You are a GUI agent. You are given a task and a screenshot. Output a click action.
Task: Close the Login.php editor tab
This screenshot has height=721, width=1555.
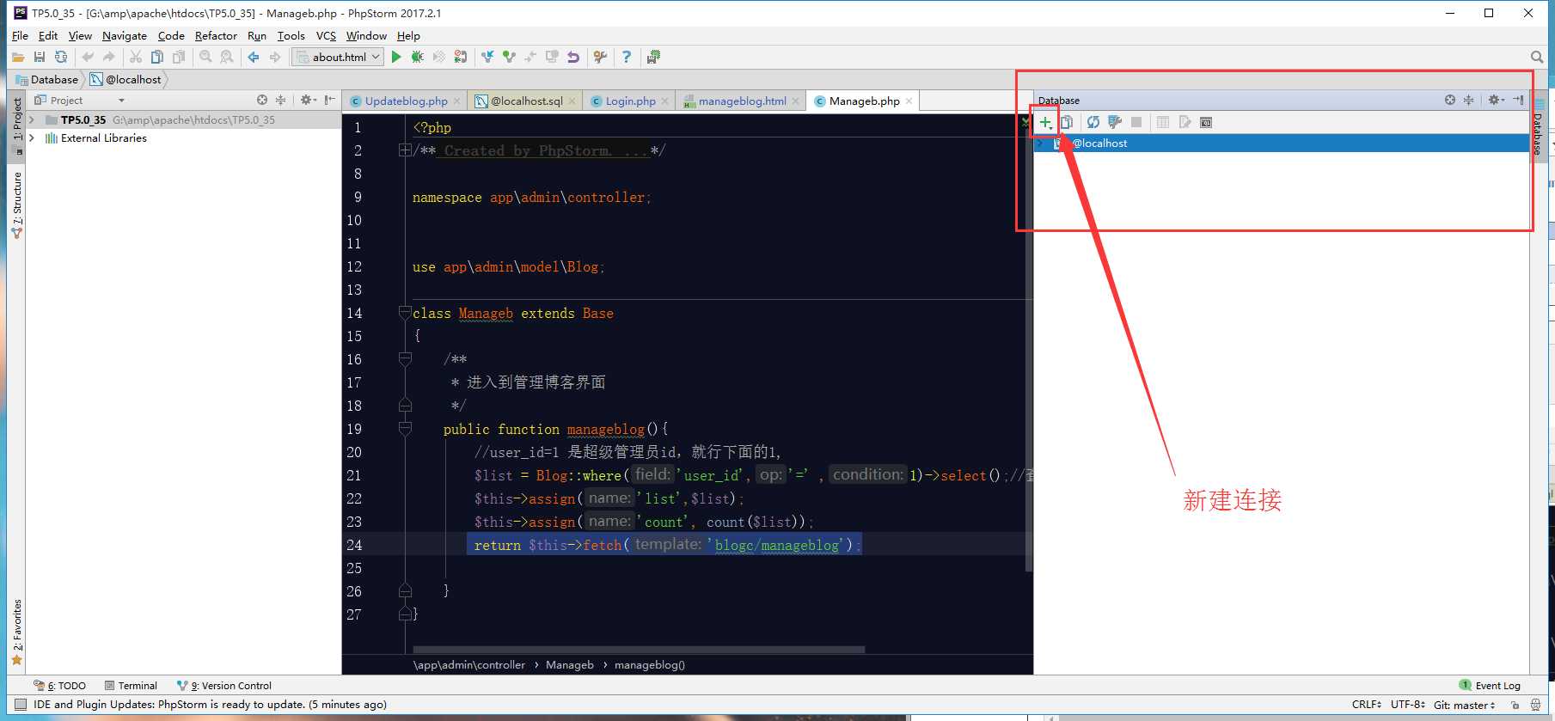[665, 101]
